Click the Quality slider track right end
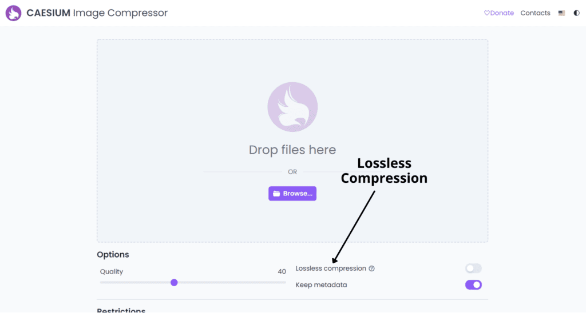The height and width of the screenshot is (329, 586). pos(284,283)
